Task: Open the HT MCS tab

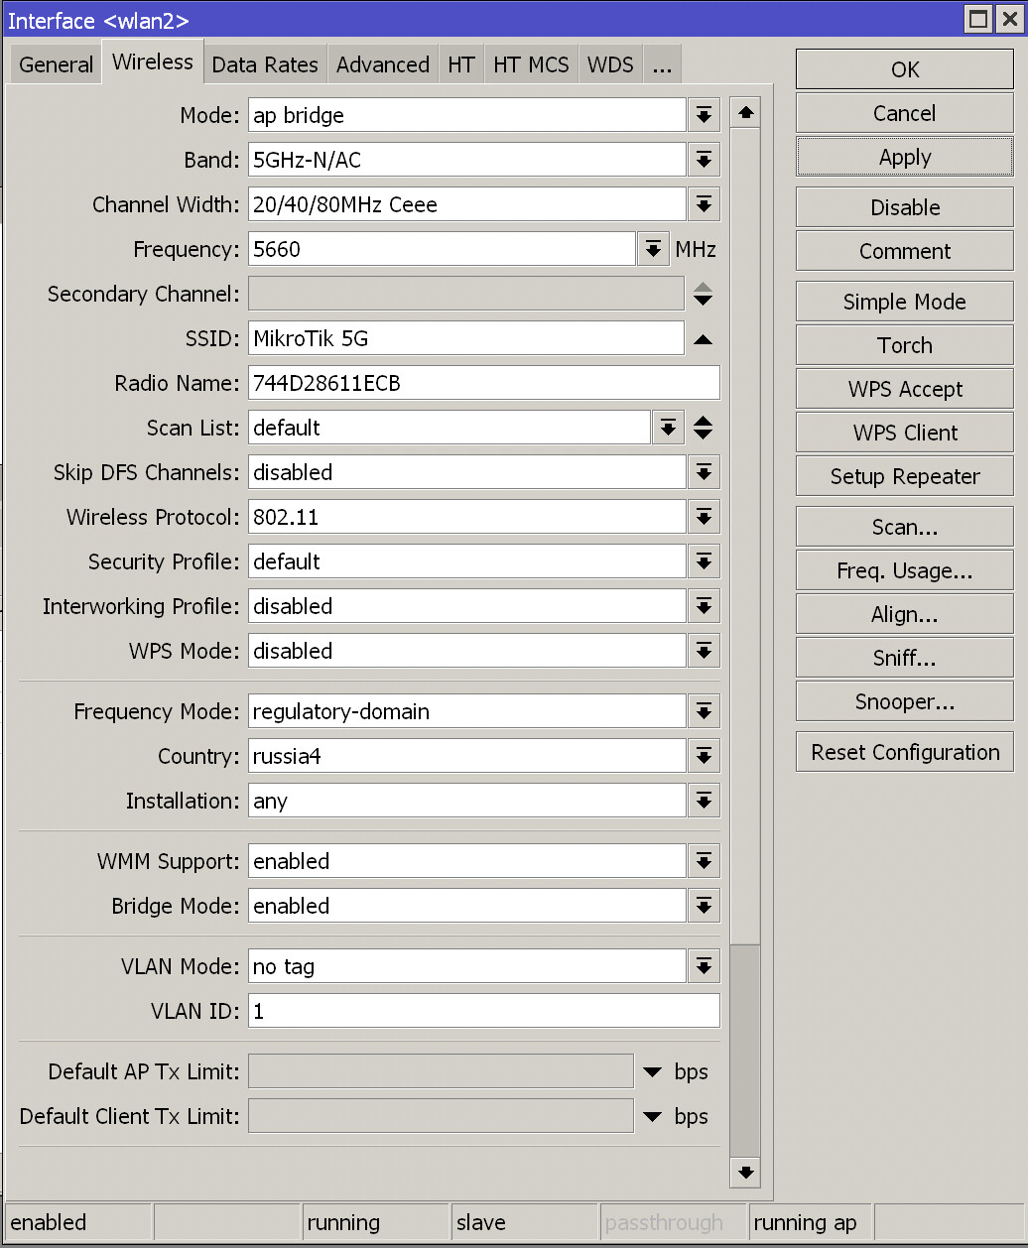Action: pyautogui.click(x=531, y=63)
